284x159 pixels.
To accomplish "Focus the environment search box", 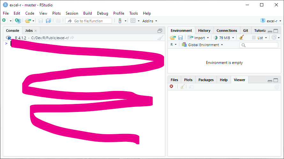I will 259,45.
